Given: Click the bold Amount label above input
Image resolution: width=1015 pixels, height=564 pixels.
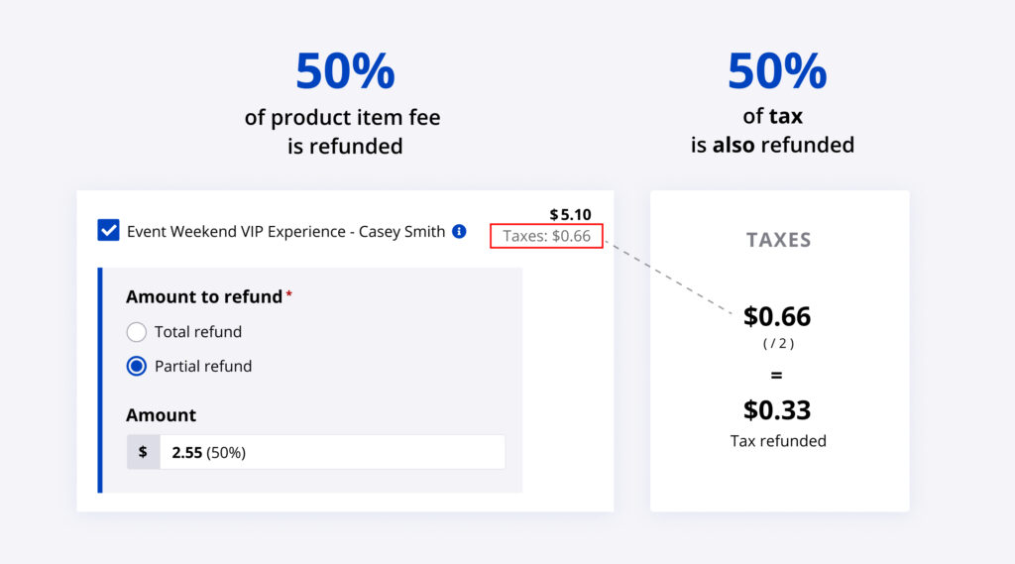Looking at the screenshot, I should (x=161, y=415).
